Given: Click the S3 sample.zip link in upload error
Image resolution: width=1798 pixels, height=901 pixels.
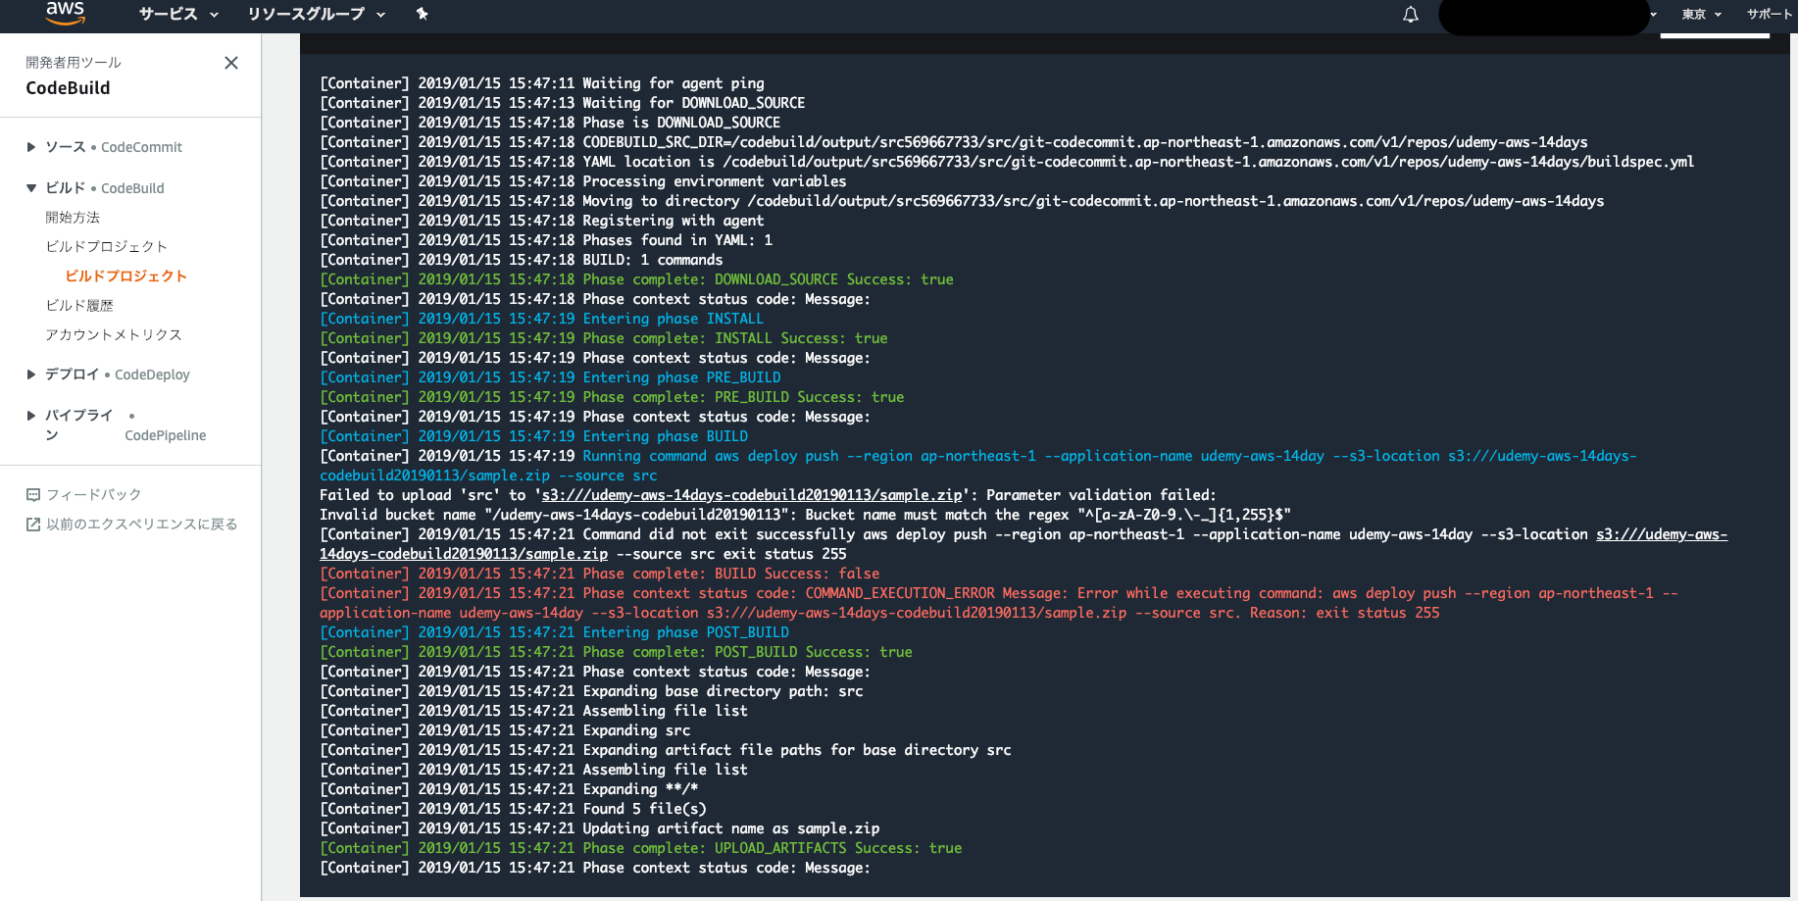Looking at the screenshot, I should click(751, 495).
